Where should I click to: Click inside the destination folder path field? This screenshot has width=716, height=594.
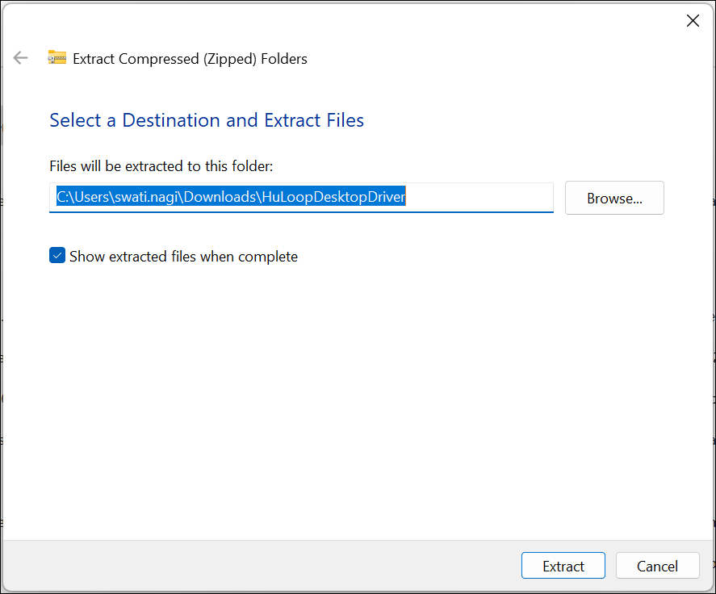301,198
